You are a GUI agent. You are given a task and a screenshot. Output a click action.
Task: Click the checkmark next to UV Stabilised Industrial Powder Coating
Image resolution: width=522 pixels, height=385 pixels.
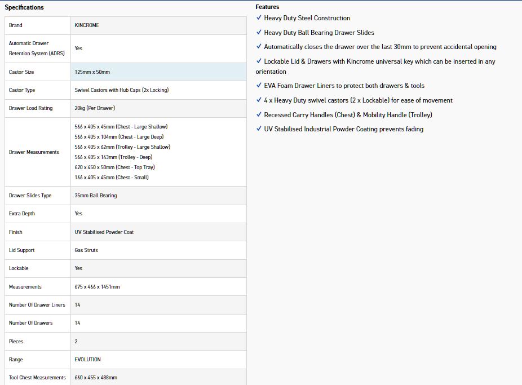point(259,129)
